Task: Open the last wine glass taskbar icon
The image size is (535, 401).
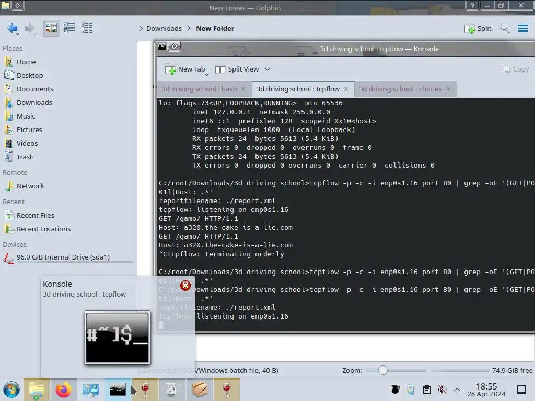Action: pos(227,390)
